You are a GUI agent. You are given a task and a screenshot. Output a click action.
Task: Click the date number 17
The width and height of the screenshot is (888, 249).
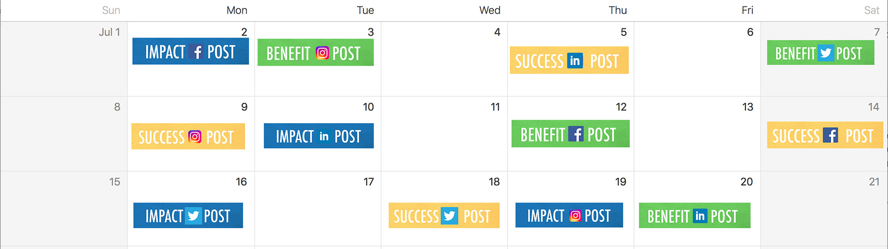pyautogui.click(x=369, y=182)
